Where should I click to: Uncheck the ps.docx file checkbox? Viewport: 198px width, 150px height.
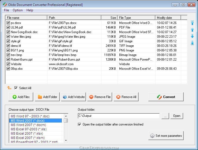[x=8, y=23]
